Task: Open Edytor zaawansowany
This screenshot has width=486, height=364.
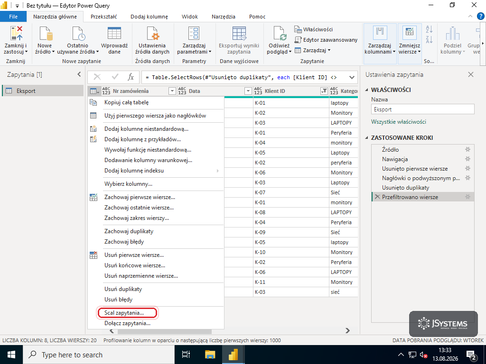Action: coord(326,40)
